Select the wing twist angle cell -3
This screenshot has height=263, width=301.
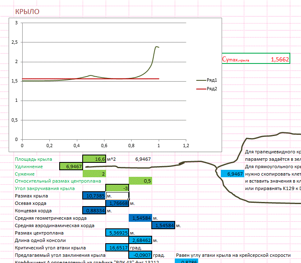[117, 188]
